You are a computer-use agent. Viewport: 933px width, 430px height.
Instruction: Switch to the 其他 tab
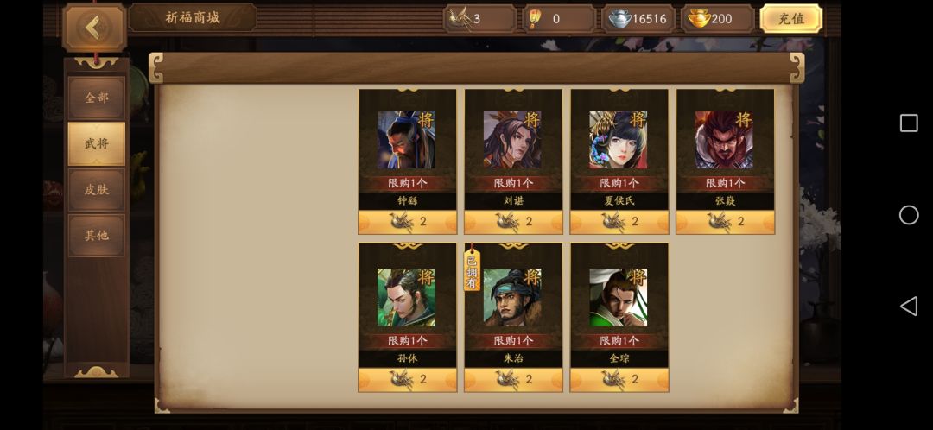click(97, 236)
